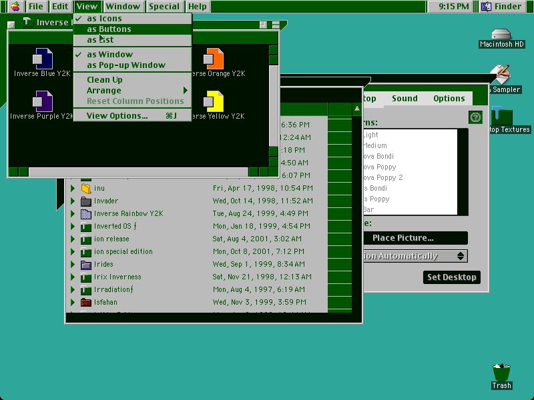This screenshot has width=534, height=400.
Task: Click the date Sat, Aug 4, 2001, 3:02 AM
Action: [257, 239]
